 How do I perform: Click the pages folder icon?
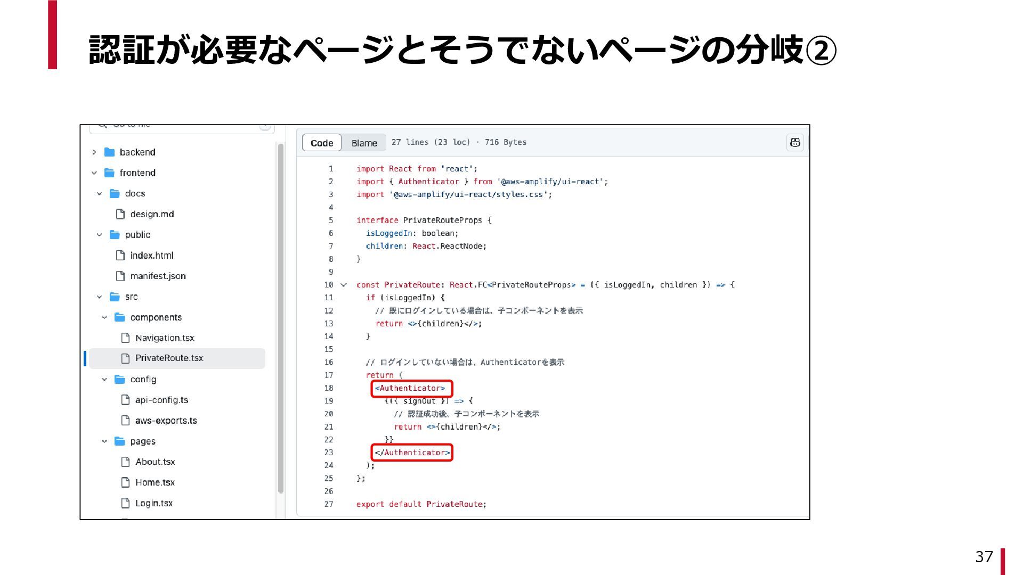pos(120,441)
